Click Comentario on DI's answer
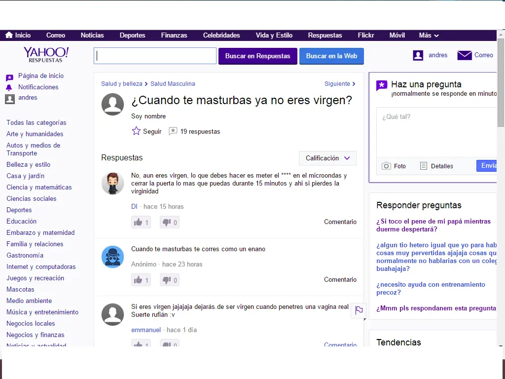This screenshot has height=379, width=505. click(x=340, y=222)
